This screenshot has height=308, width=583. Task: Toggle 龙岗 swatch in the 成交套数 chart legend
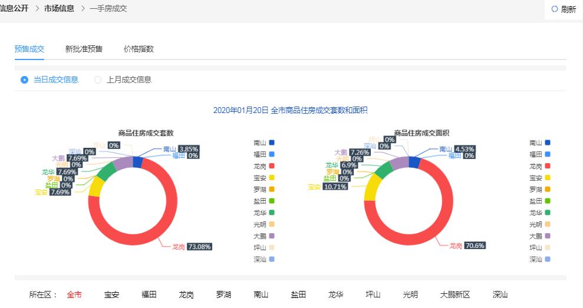(x=272, y=166)
